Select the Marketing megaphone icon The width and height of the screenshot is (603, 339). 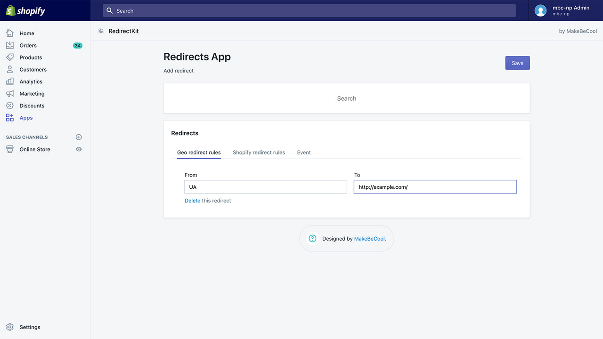(10, 93)
